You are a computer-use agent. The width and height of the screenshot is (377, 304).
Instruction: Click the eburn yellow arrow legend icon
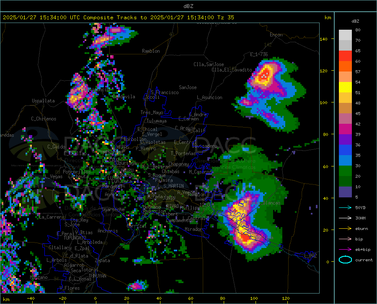(345, 228)
